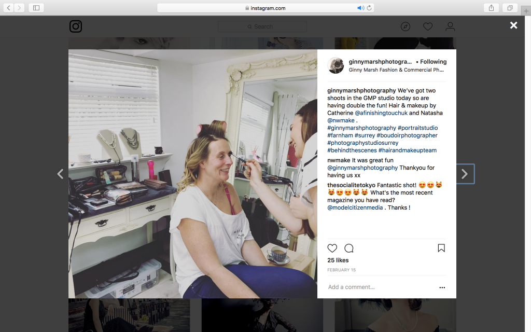Add a new tab with plus button
This screenshot has width=531, height=332.
pyautogui.click(x=526, y=11)
